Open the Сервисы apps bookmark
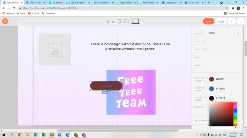This screenshot has height=138, width=247. 8,13
